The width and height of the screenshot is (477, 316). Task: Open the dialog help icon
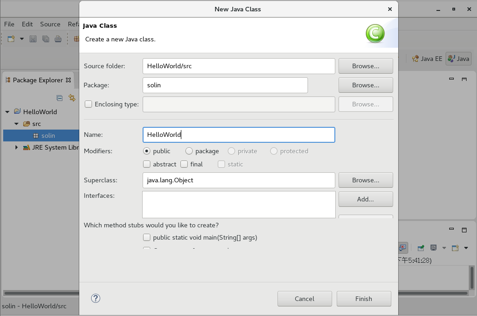[96, 298]
